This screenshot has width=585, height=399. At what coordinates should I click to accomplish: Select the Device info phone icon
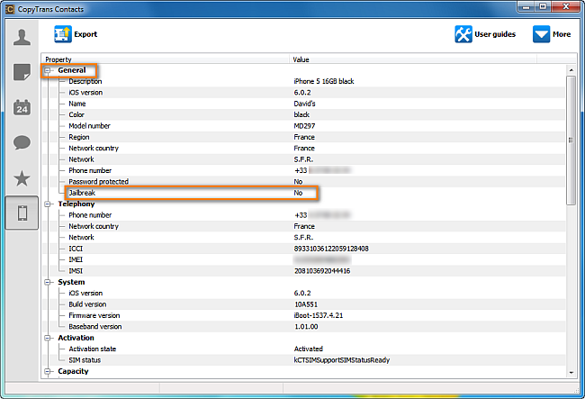[22, 213]
